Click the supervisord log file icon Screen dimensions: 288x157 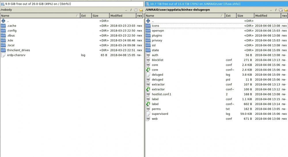(x=148, y=114)
